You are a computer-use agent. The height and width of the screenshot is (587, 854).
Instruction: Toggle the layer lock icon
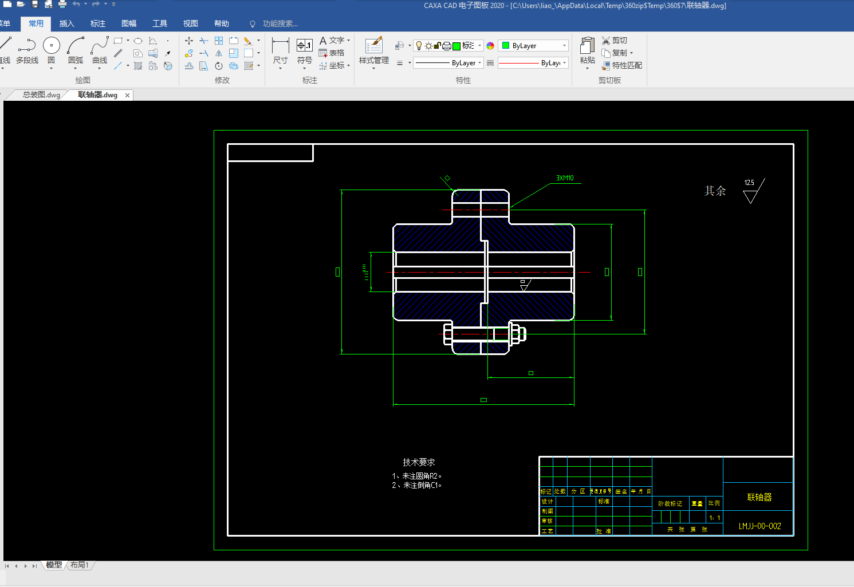pos(438,46)
